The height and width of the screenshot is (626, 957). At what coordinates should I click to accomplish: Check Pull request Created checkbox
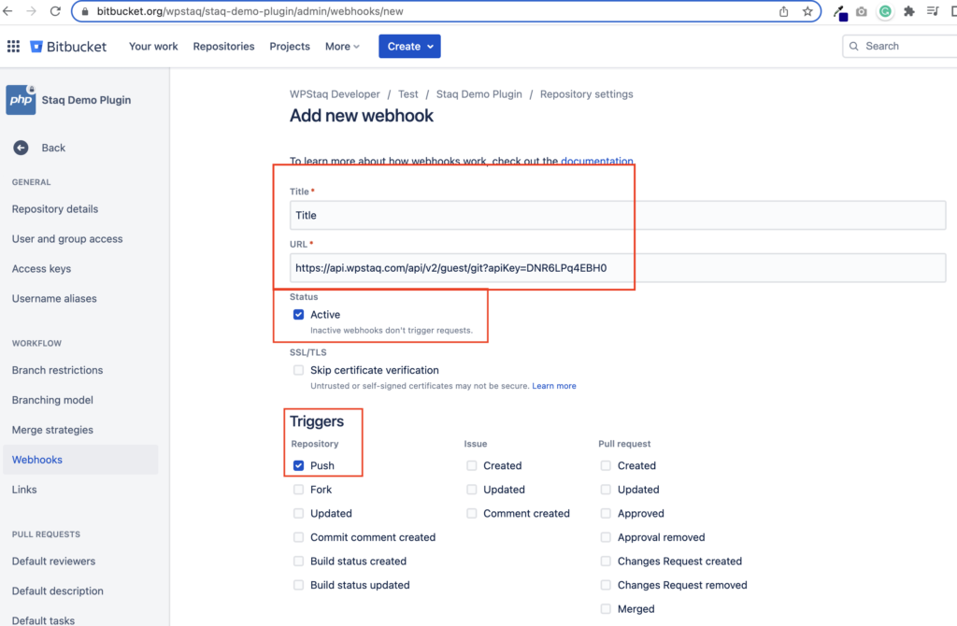[606, 465]
